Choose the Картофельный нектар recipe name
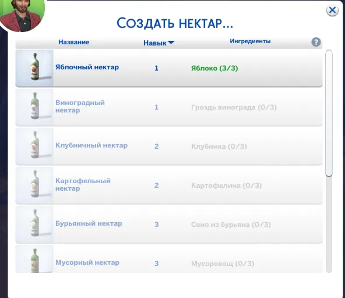 [x=83, y=184]
